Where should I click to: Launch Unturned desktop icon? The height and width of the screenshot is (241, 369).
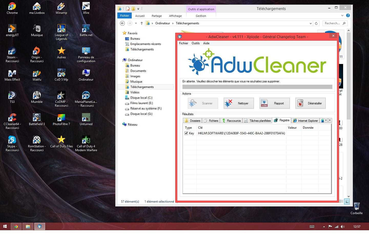[86, 119]
